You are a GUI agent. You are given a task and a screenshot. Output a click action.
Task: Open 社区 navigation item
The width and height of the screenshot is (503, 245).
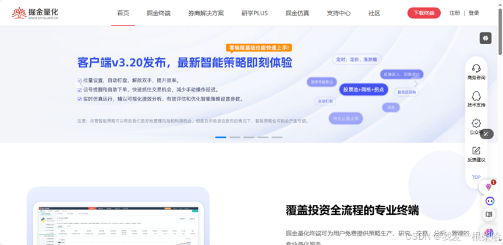374,13
